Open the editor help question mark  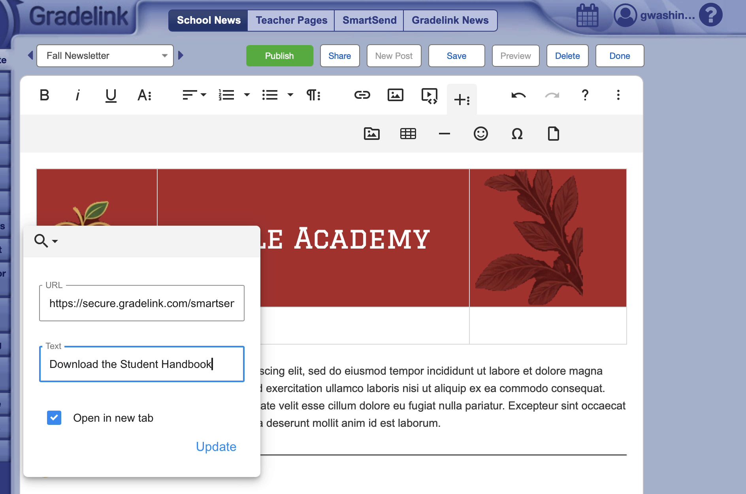tap(585, 95)
